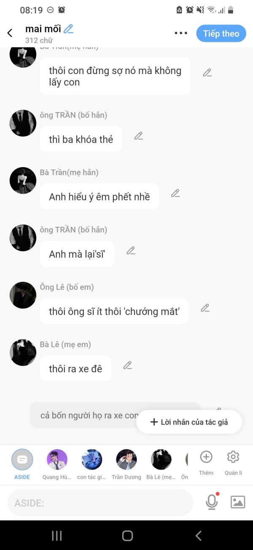
Task: Select Bà Lê (mẹ...) character avatar
Action: click(x=161, y=464)
